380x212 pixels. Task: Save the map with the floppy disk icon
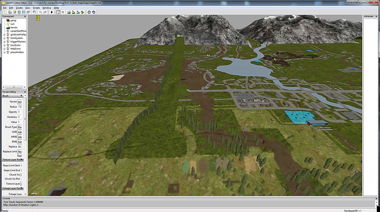click(x=24, y=12)
